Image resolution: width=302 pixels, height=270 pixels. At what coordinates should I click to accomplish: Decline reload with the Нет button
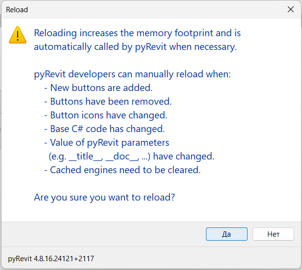(x=273, y=234)
